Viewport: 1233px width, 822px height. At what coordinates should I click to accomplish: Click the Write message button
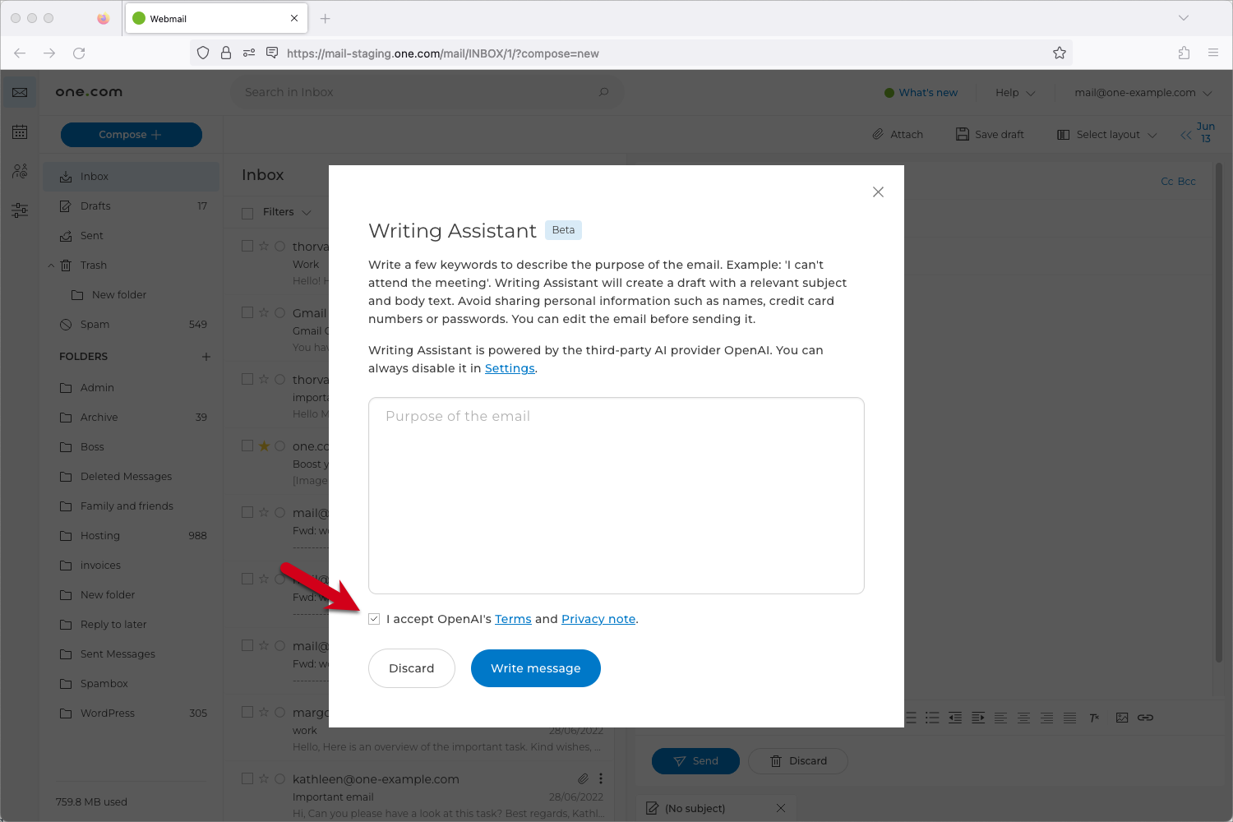536,668
